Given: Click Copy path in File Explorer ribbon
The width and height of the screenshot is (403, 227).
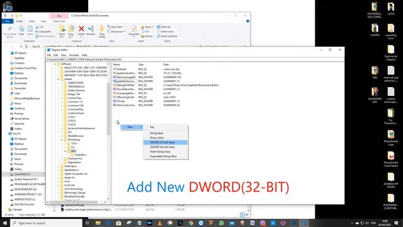Looking at the screenshot, I should point(43,32).
